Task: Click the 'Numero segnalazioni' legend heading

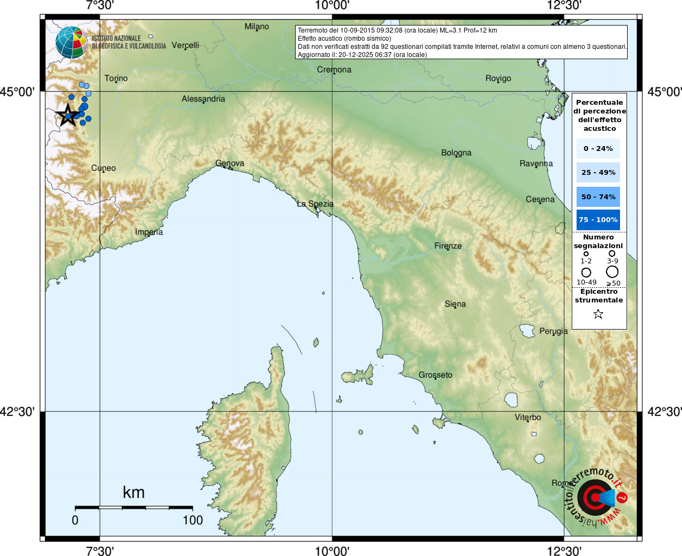Action: point(598,242)
